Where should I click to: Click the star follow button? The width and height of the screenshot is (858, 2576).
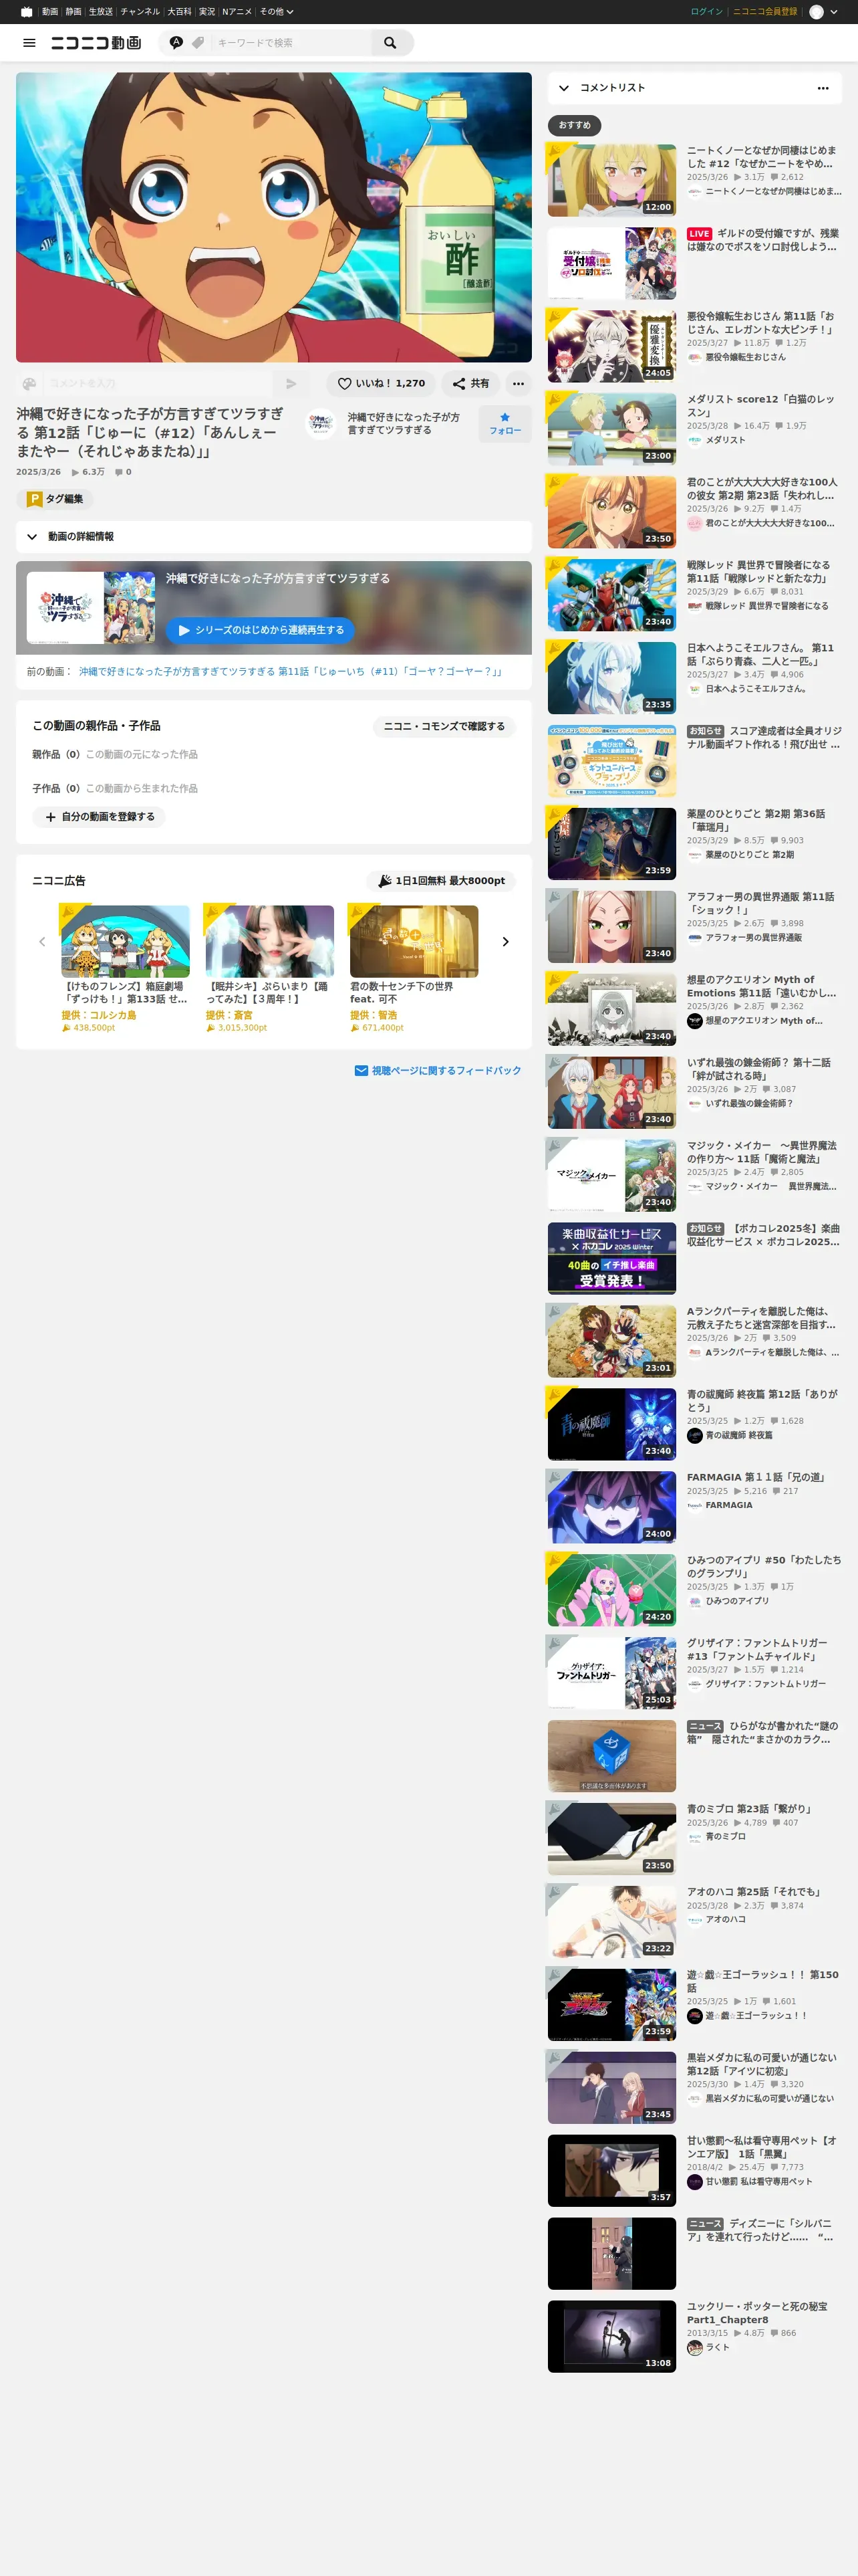[505, 423]
